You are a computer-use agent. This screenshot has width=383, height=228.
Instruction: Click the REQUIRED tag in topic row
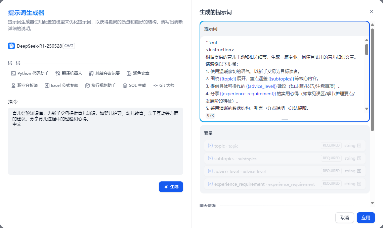(331, 145)
